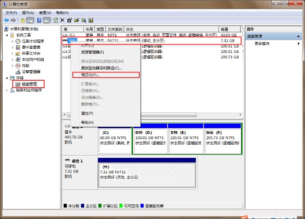
Task: Click the Refresh toolbar icon
Action: click(56, 21)
